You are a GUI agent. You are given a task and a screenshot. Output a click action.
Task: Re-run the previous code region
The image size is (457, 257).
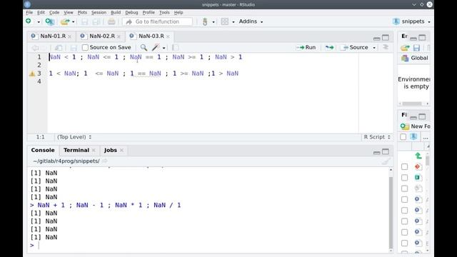pyautogui.click(x=330, y=47)
